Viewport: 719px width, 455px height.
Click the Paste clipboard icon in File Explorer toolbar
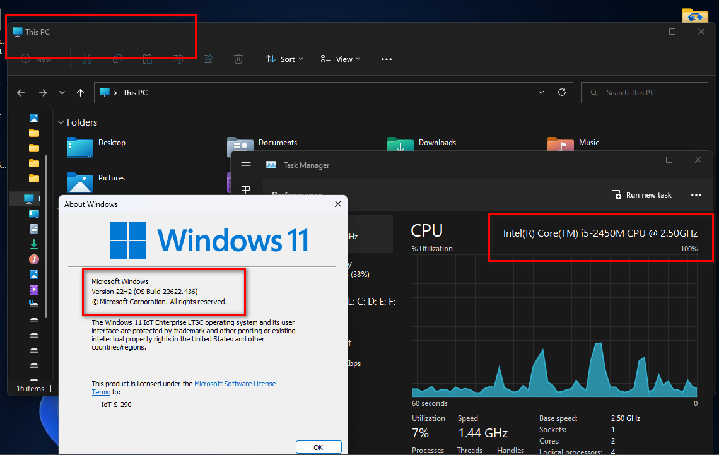click(x=147, y=59)
